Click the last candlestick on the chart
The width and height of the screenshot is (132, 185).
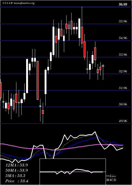pyautogui.click(x=103, y=72)
